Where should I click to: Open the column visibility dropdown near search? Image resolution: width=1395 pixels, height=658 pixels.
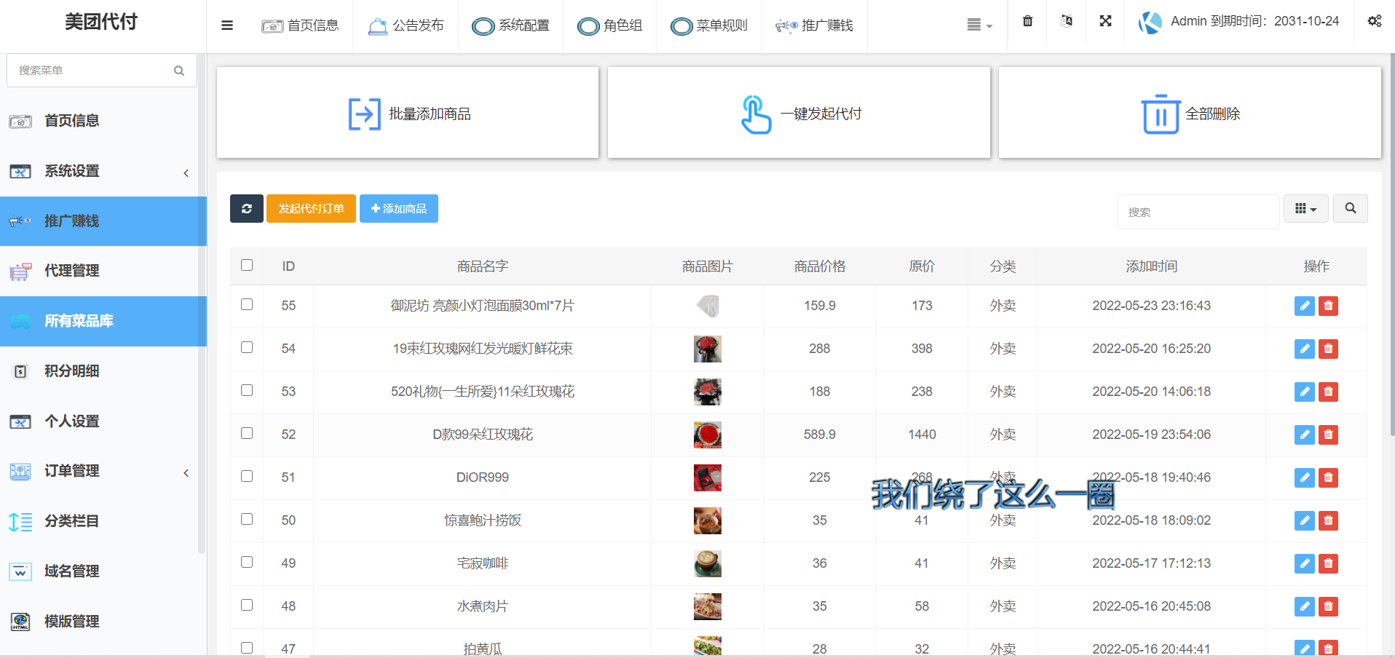pos(1305,208)
